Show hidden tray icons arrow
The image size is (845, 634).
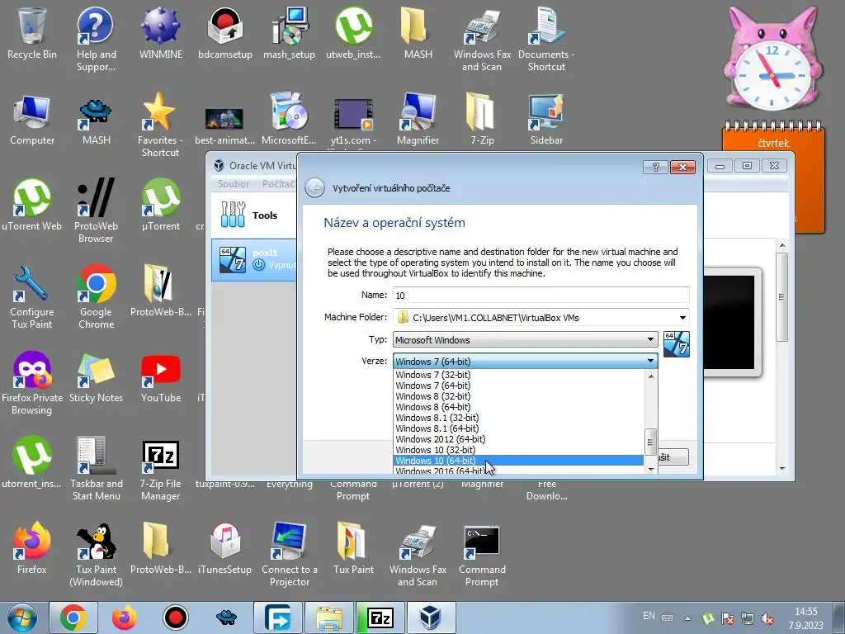[x=687, y=618]
